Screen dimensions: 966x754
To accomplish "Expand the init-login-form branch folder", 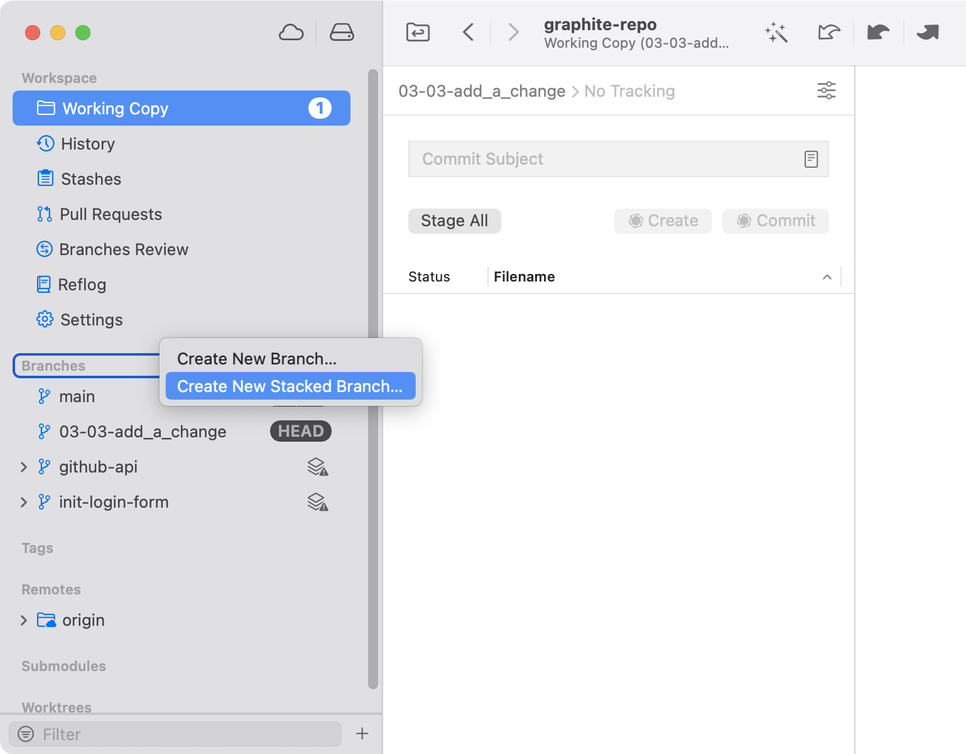I will (x=24, y=502).
